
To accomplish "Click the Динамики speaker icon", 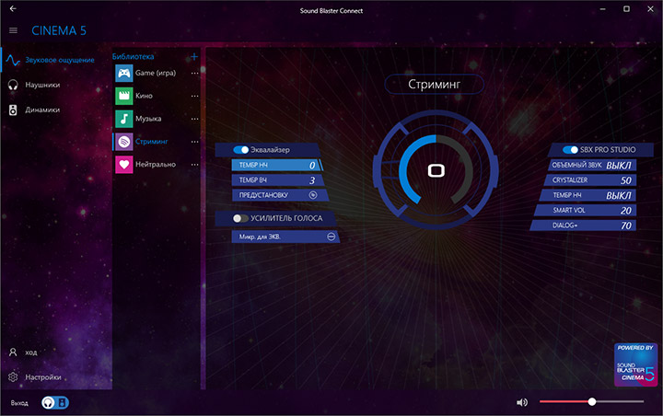I will point(13,110).
